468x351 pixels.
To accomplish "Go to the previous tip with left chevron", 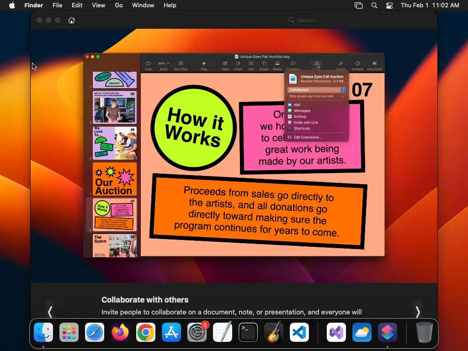I will tap(50, 312).
